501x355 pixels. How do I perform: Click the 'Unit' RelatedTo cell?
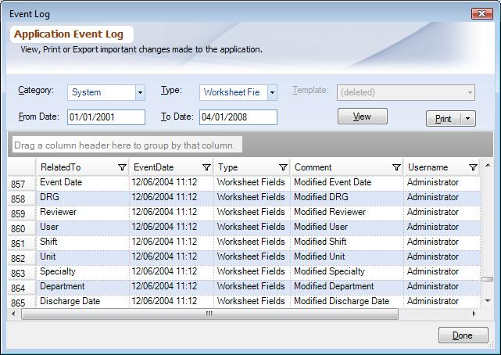[x=83, y=256]
